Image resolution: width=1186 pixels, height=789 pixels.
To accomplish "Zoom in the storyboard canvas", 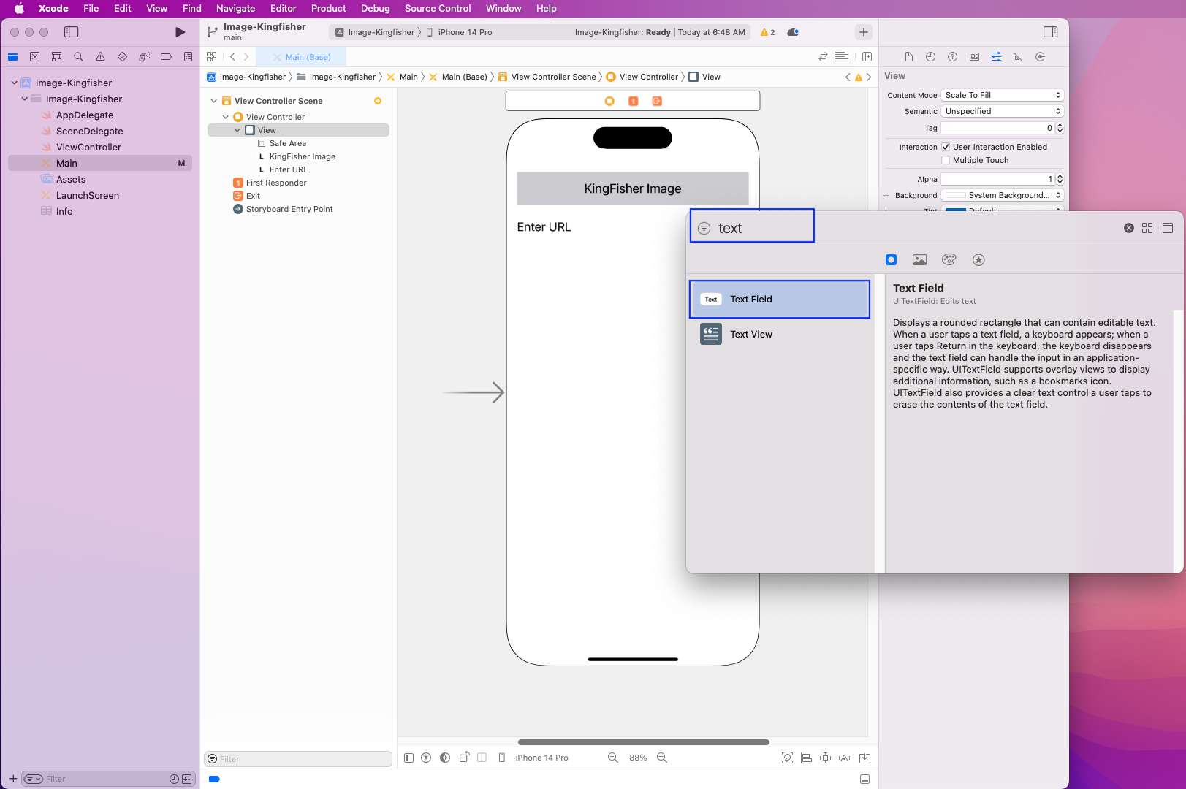I will click(x=662, y=758).
